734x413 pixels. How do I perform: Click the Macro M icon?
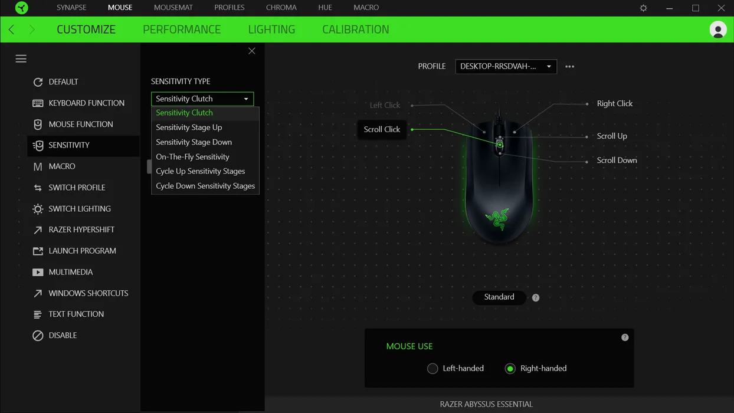coord(38,166)
